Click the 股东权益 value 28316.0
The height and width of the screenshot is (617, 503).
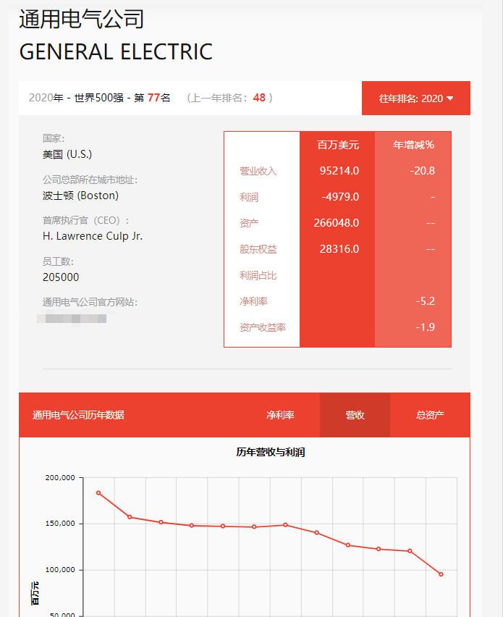click(x=339, y=249)
